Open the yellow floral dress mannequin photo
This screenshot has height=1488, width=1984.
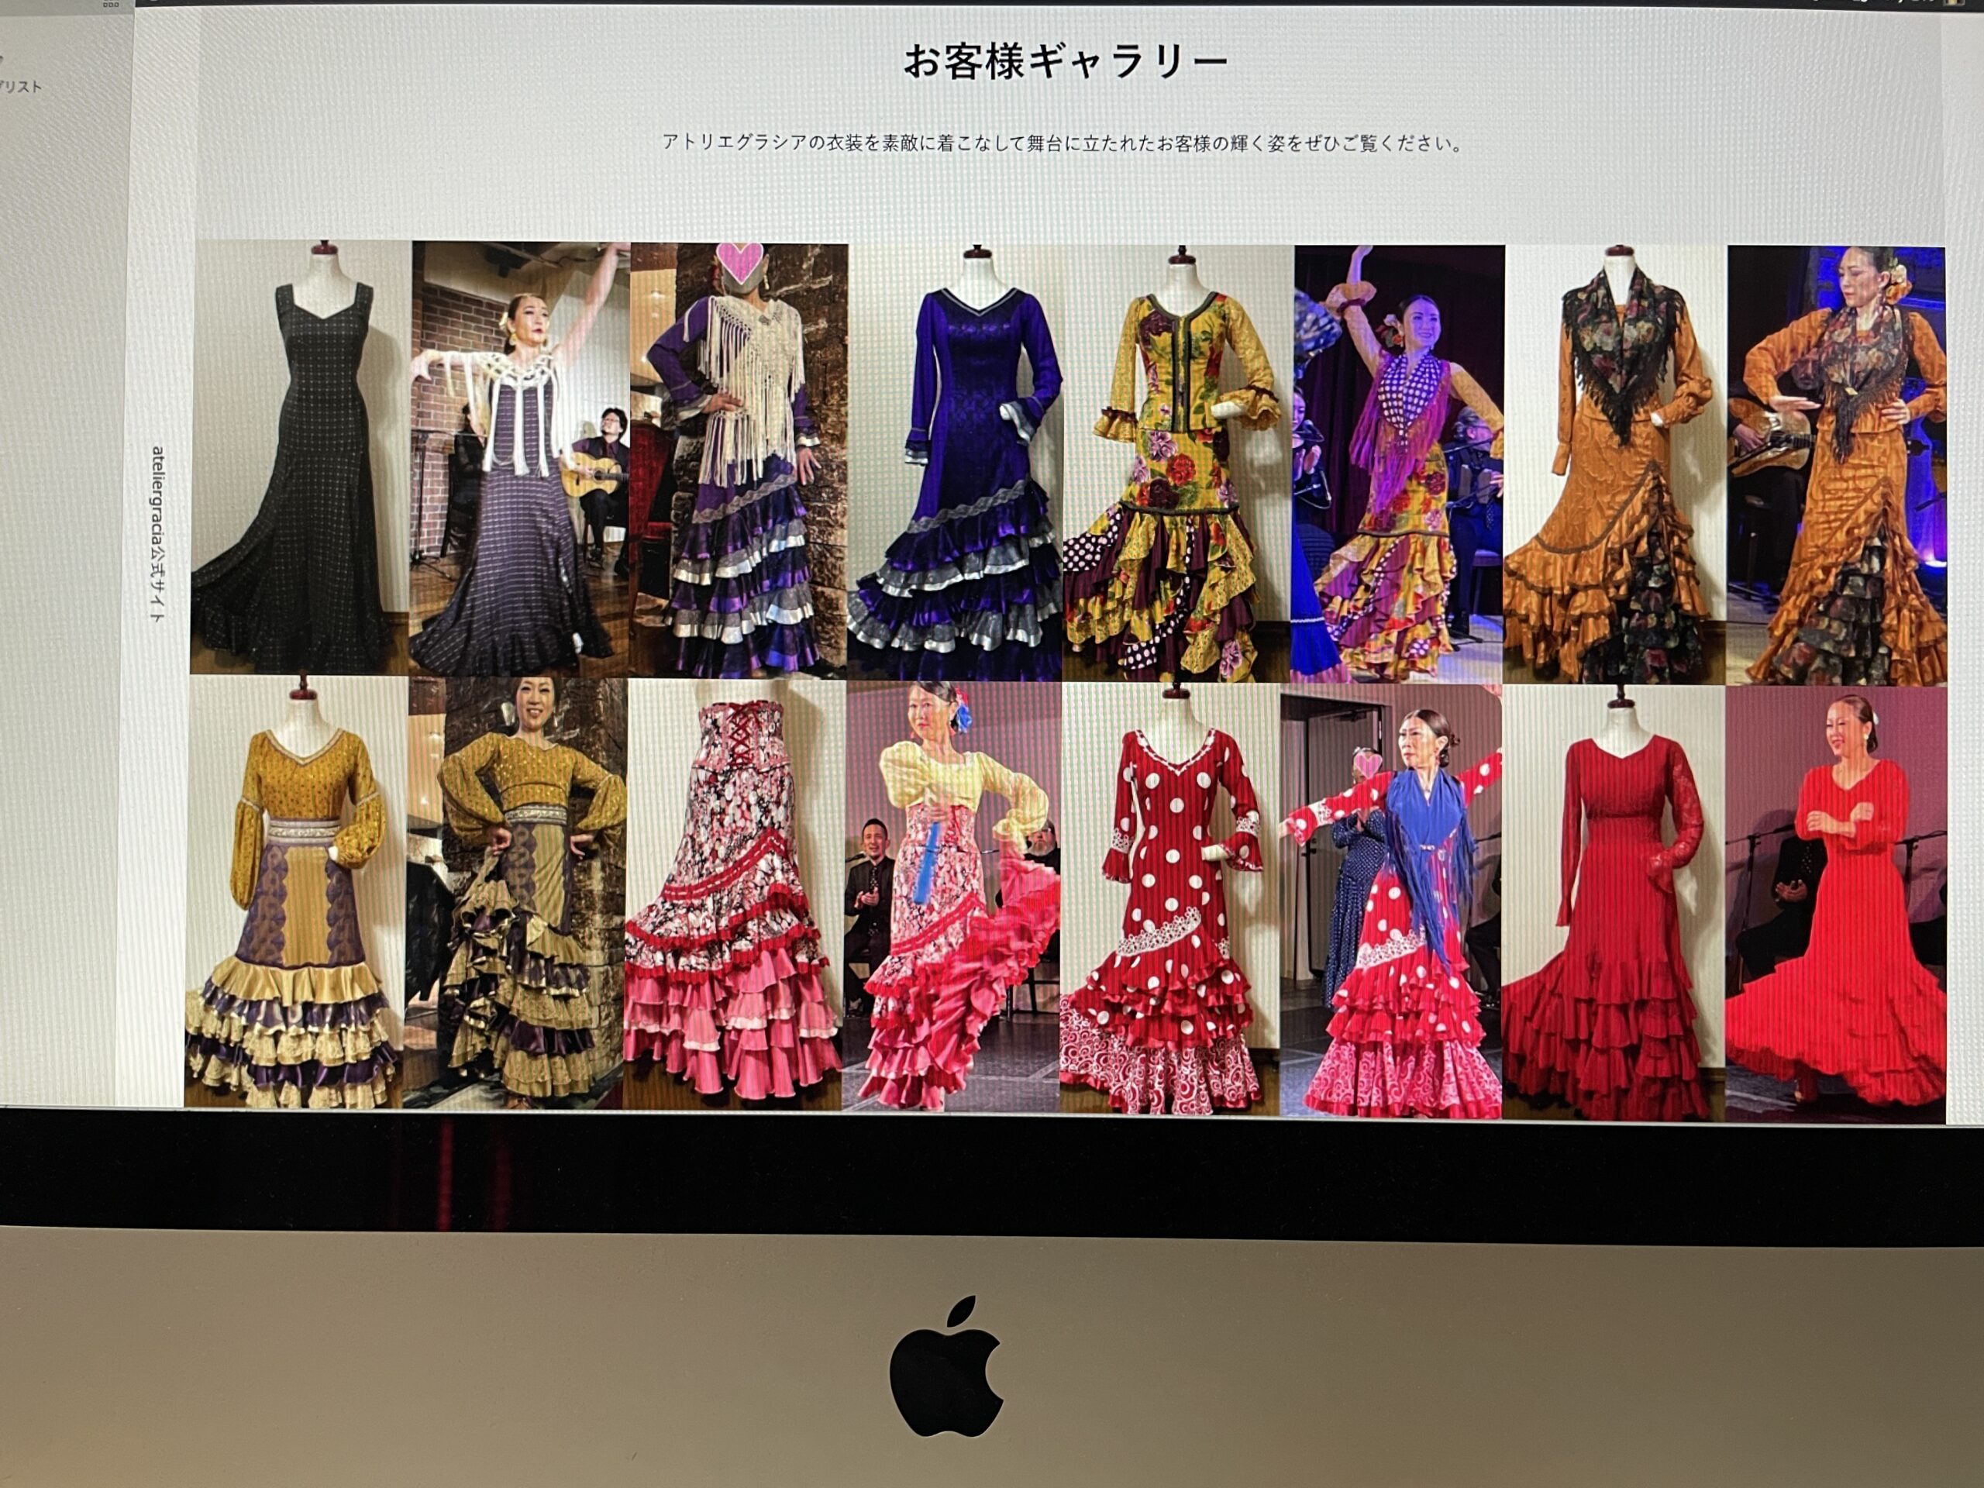coord(1179,463)
